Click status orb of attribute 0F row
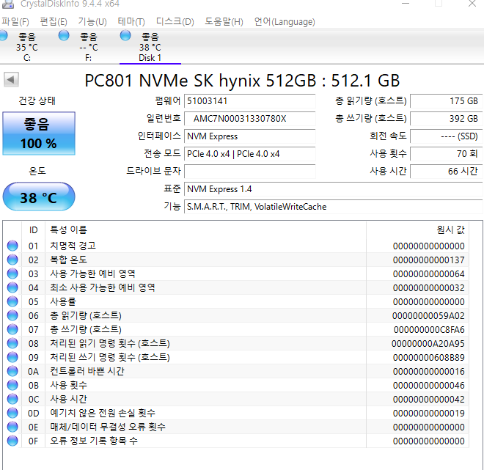Screen dimensions: 484x470 (12, 441)
